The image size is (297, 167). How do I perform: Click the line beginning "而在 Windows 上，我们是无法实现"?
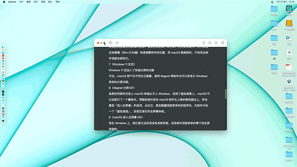[x=159, y=123]
